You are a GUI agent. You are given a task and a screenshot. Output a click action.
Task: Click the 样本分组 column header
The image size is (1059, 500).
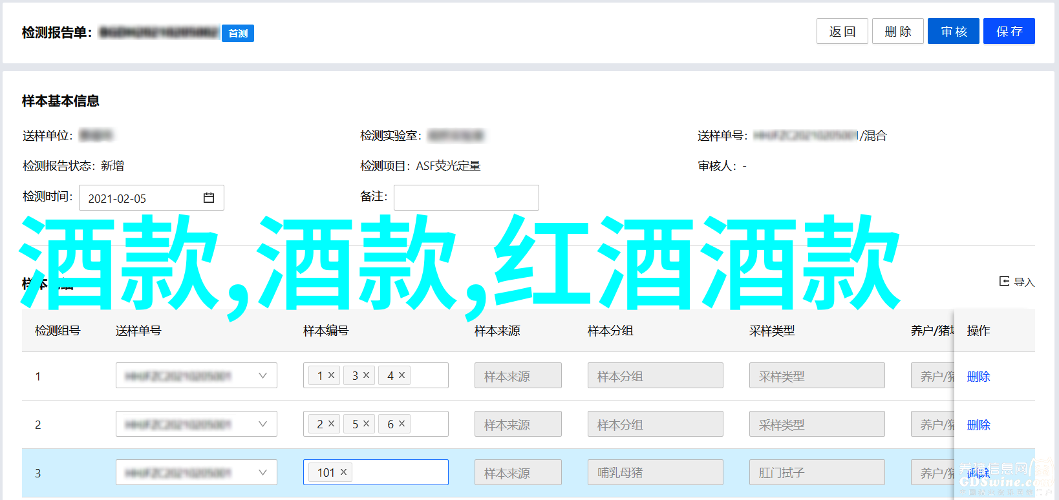coord(610,330)
